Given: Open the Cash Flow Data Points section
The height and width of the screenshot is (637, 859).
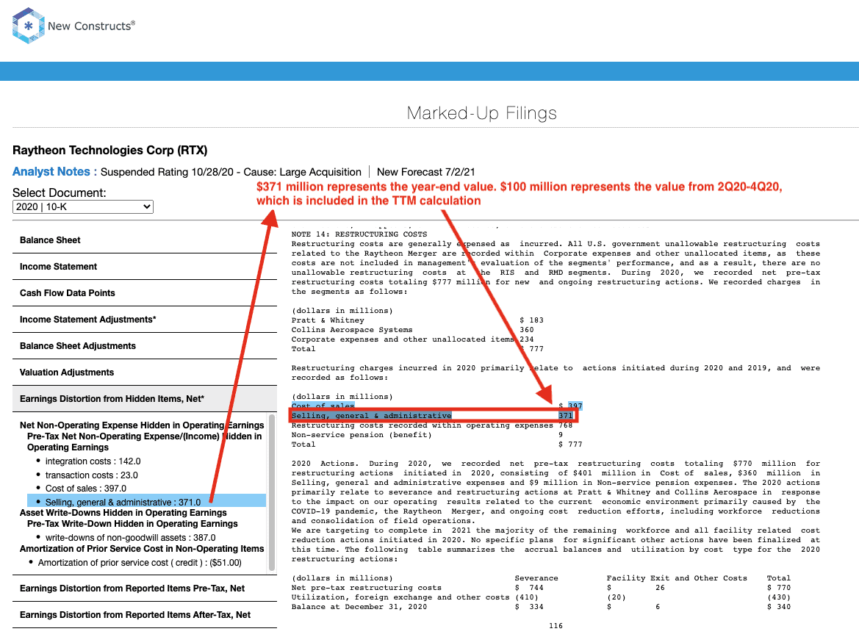Looking at the screenshot, I should point(145,293).
